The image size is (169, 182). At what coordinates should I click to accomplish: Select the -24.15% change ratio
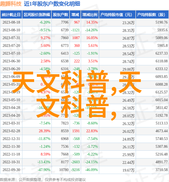click(x=91, y=162)
